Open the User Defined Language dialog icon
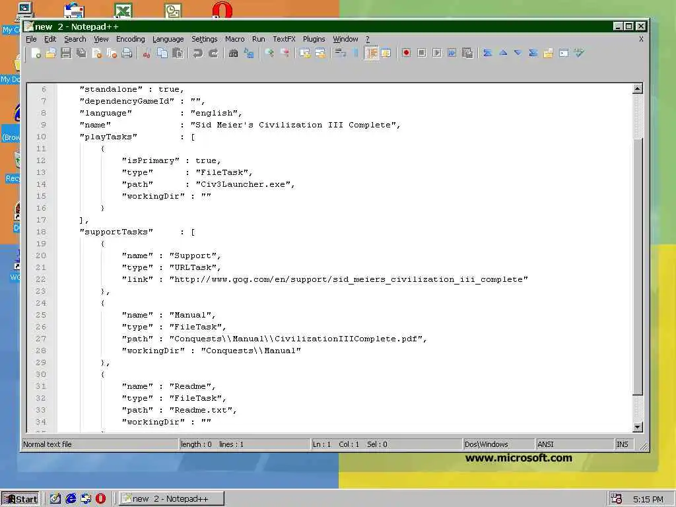The width and height of the screenshot is (676, 507). (x=386, y=53)
